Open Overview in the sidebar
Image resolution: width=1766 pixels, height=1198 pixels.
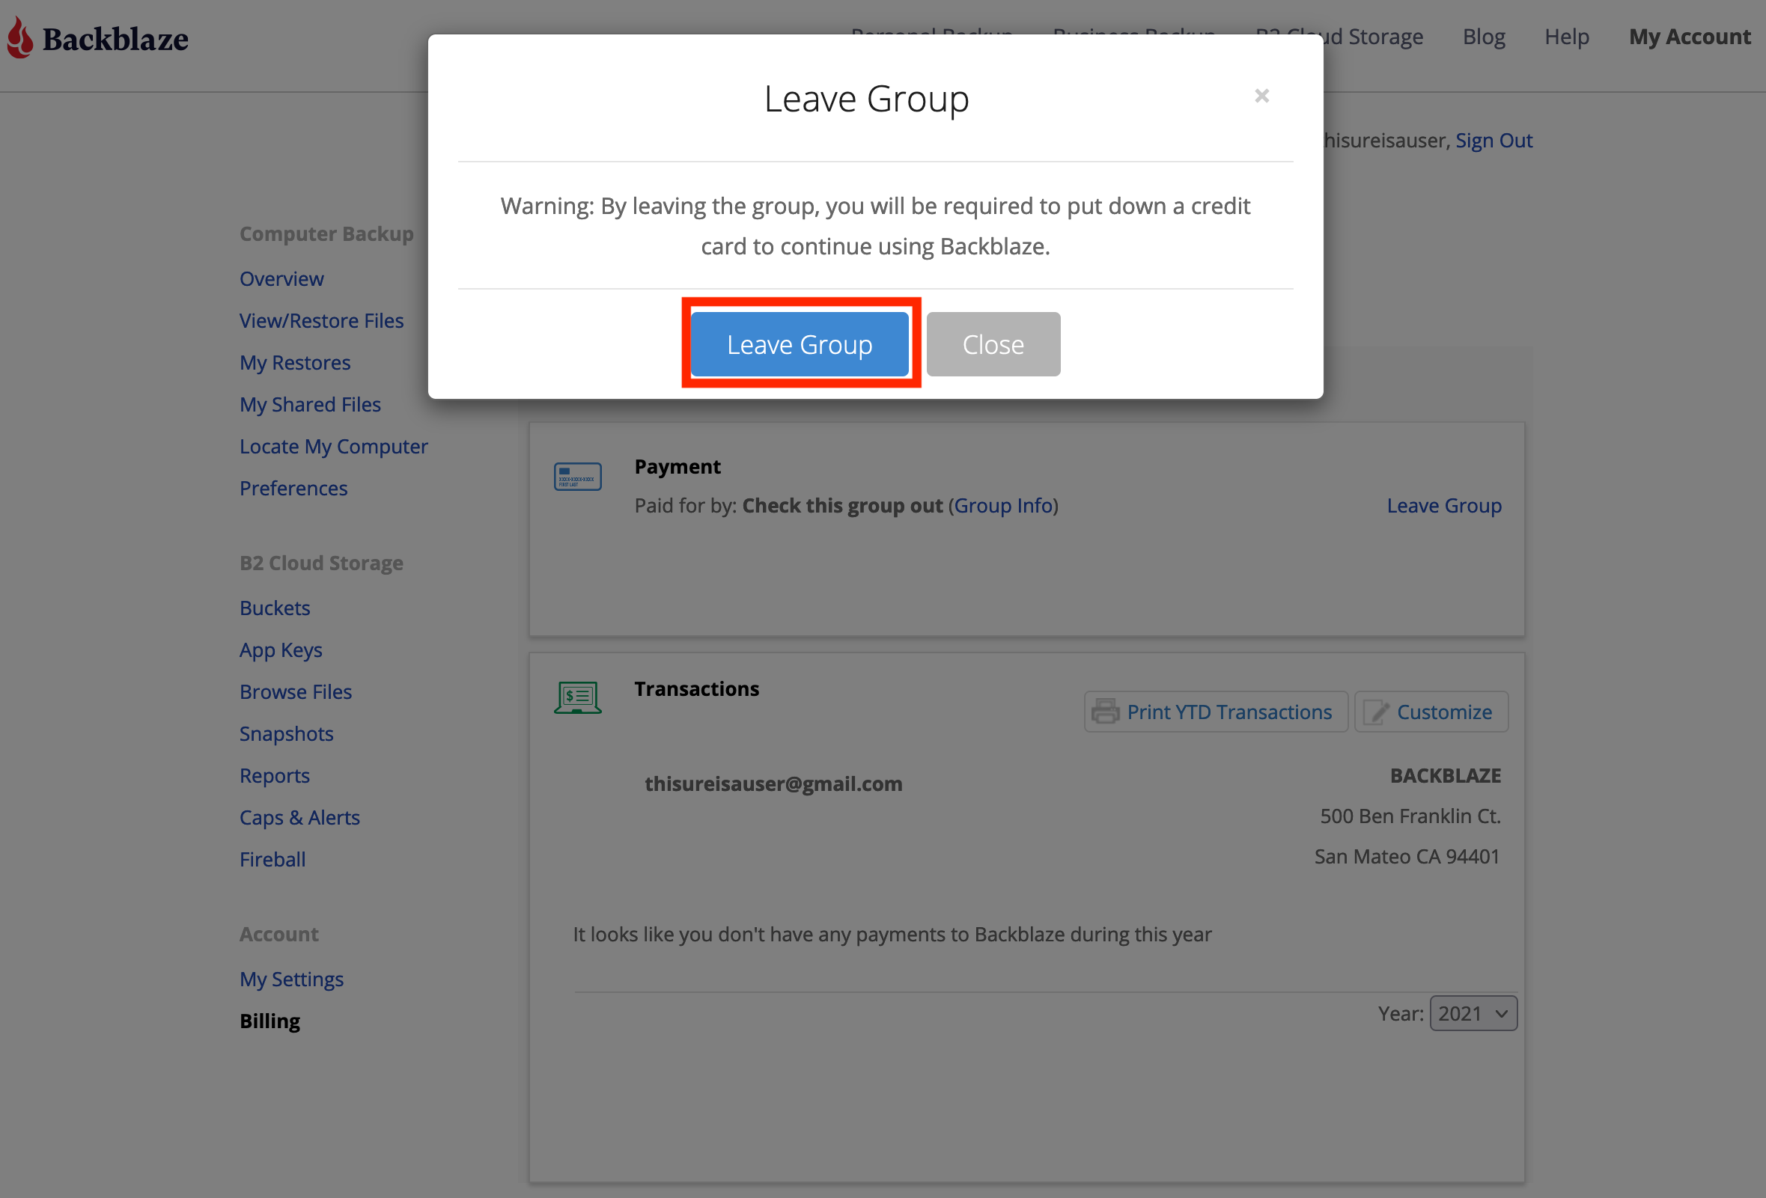(282, 279)
